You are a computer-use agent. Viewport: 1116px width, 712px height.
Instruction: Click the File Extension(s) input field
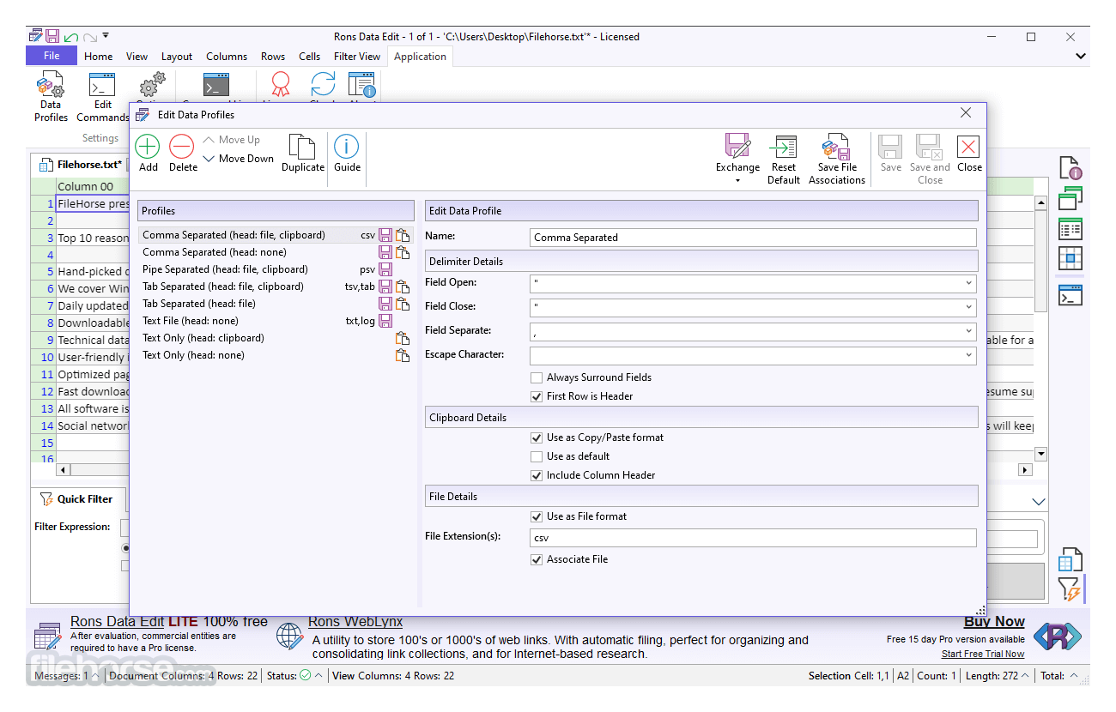click(753, 538)
